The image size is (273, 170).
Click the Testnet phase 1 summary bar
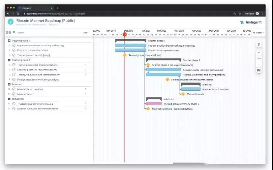(131, 41)
